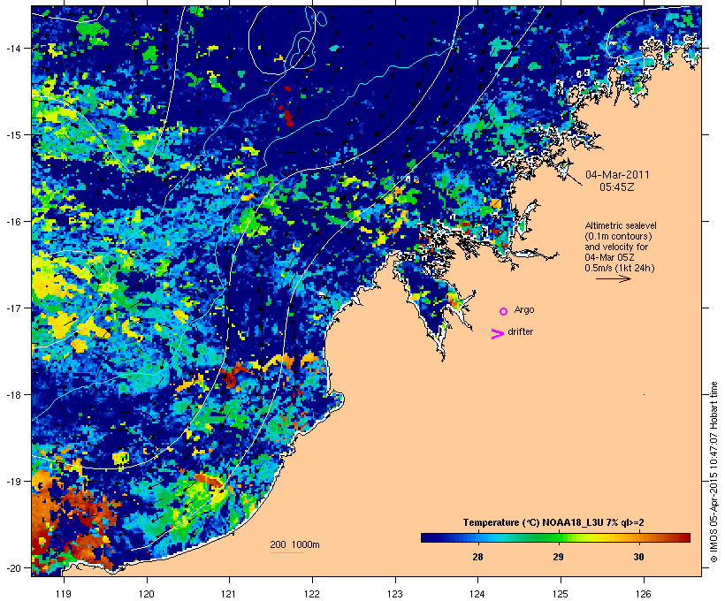The width and height of the screenshot is (725, 601).
Task: Click the magenta drifter legend marker
Action: click(498, 334)
